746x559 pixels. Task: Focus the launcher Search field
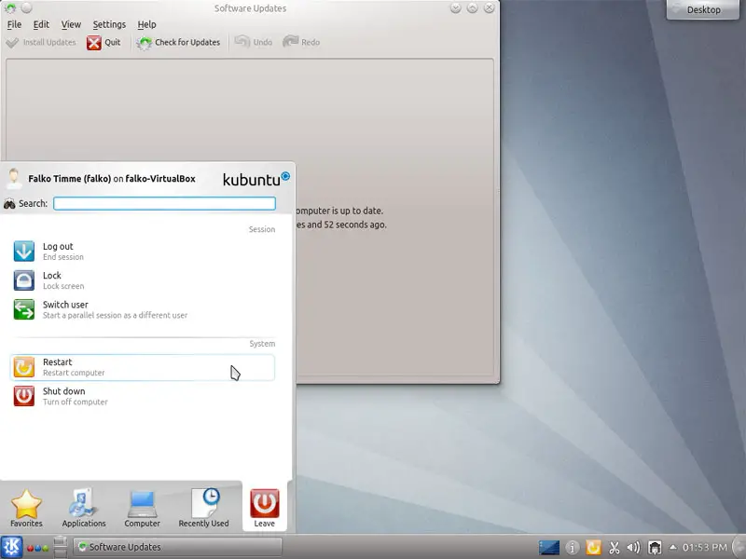click(165, 203)
